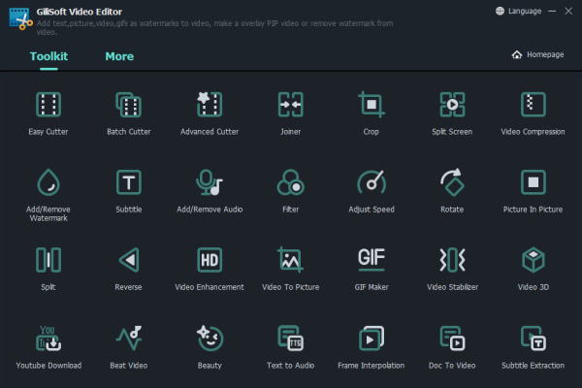This screenshot has height=388, width=582.
Task: Select the Subtitle tool
Action: (x=129, y=182)
